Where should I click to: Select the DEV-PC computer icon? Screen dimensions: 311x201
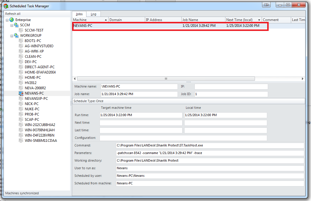pyautogui.click(x=21, y=62)
